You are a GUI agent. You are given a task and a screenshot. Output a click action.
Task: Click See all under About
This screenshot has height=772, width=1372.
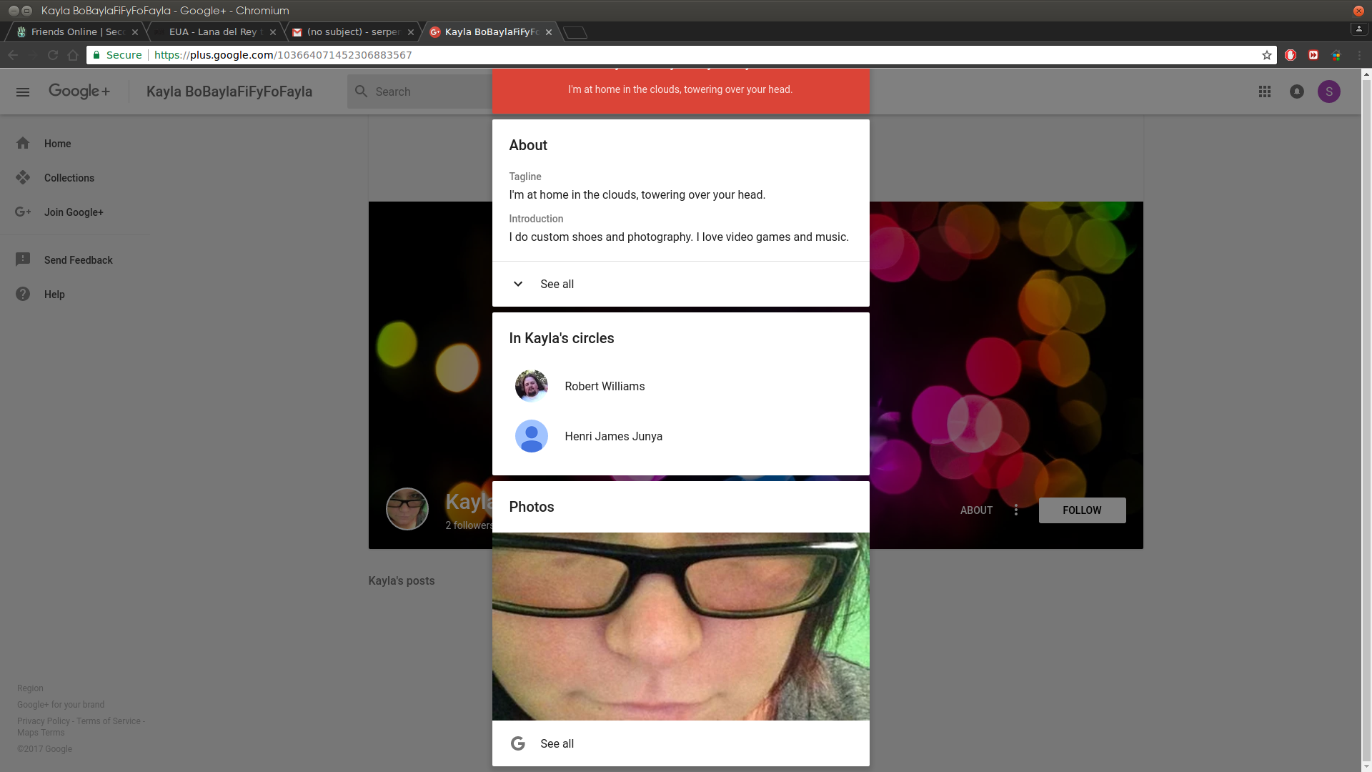[557, 284]
